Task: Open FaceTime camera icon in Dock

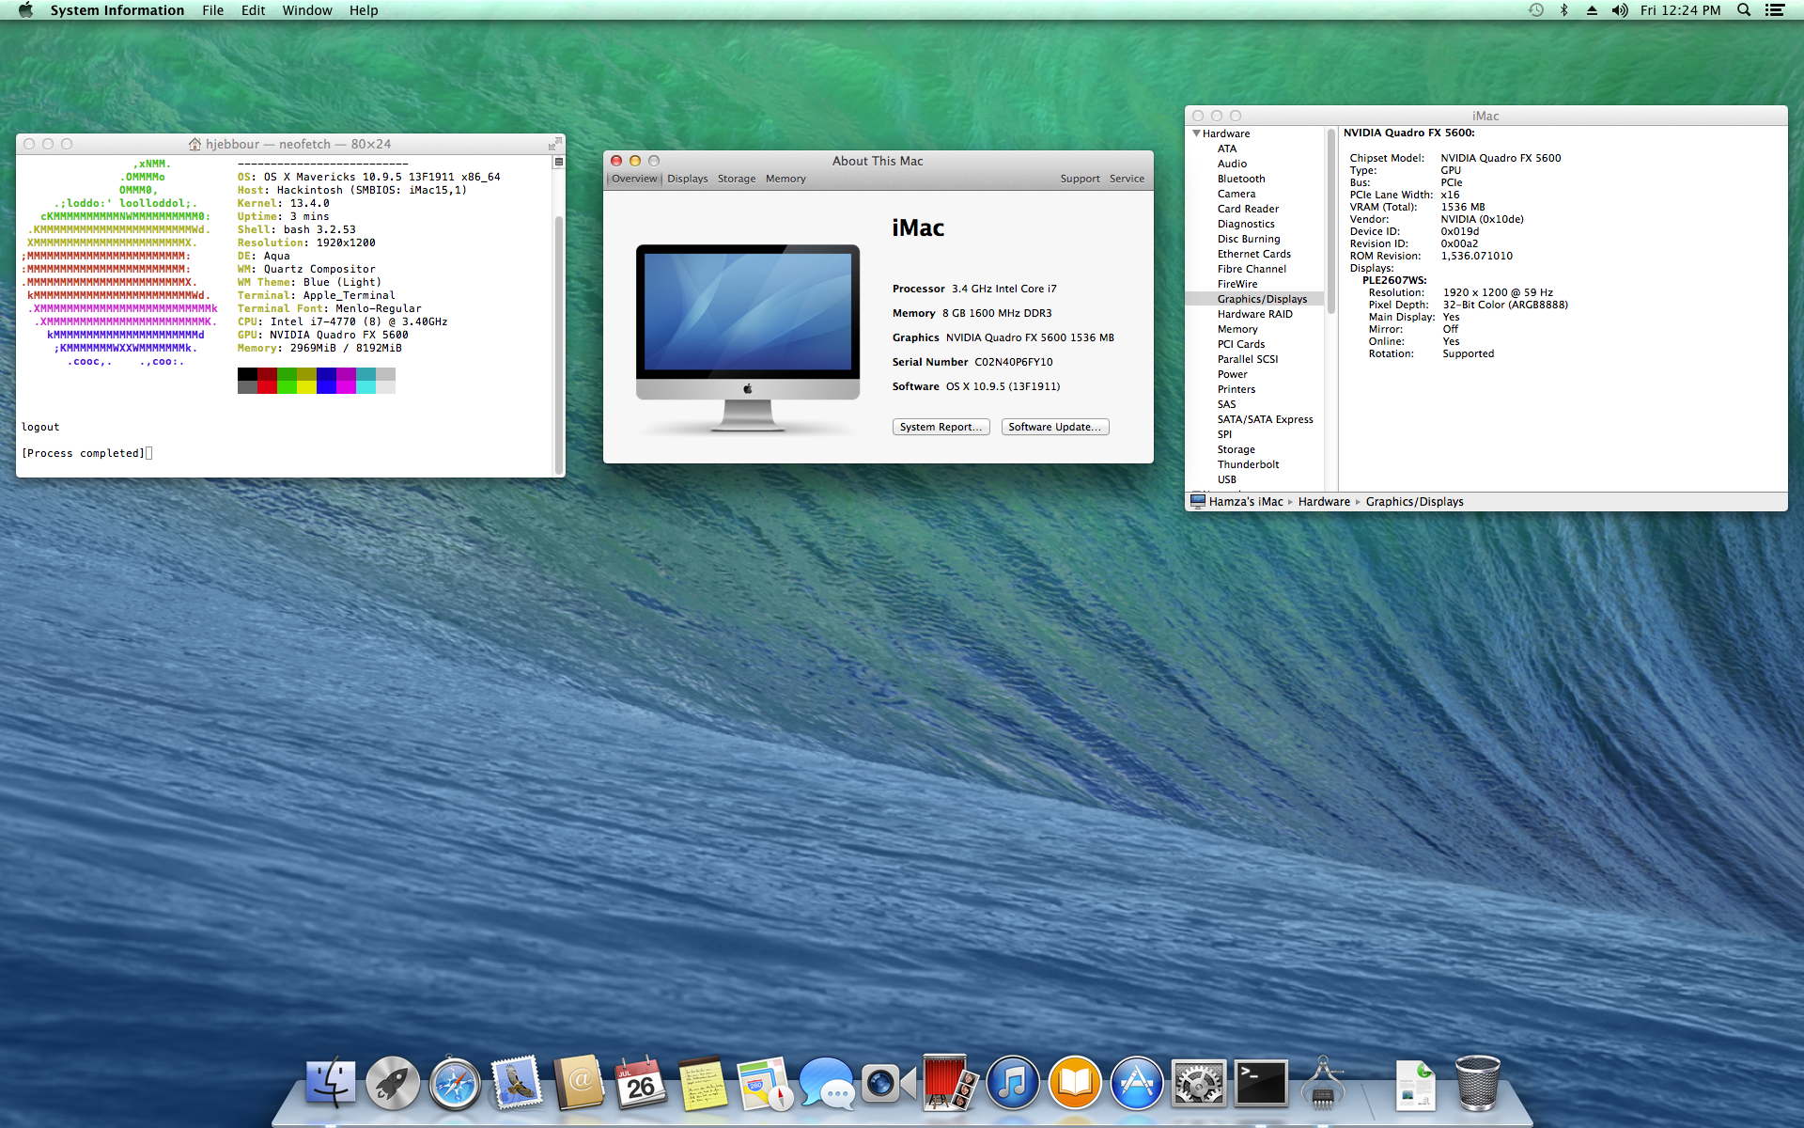Action: tap(889, 1083)
